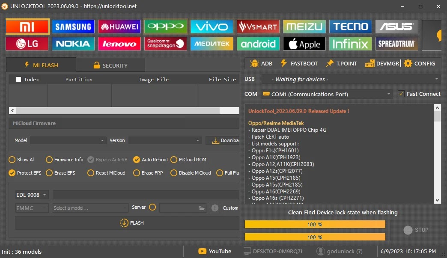The width and height of the screenshot is (447, 258).
Task: Click the Partition column header
Action: coord(79,80)
